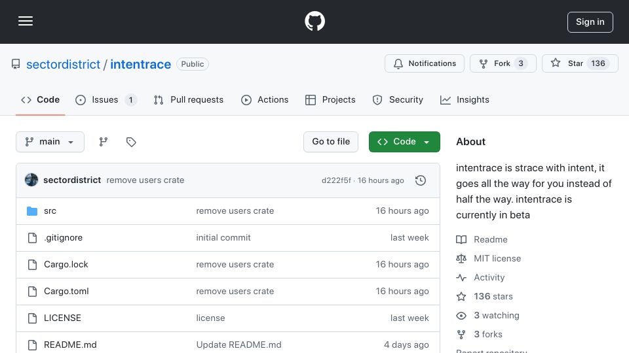629x353 pixels.
Task: Open the 'license' commit message link
Action: pos(210,318)
